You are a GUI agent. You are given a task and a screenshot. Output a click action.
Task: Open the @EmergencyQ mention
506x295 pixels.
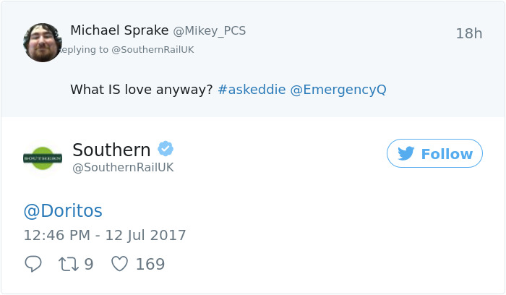[338, 90]
